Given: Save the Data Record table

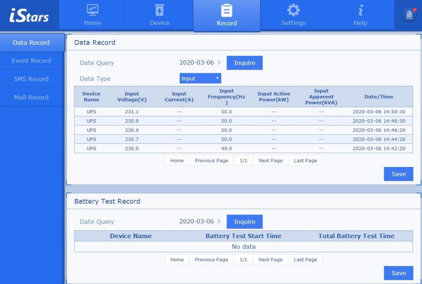Looking at the screenshot, I should (x=398, y=174).
